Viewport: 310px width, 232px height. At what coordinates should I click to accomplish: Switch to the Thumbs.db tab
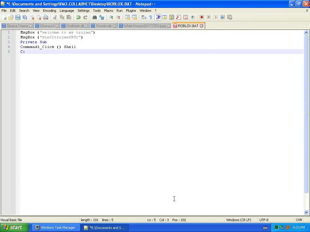click(x=104, y=26)
